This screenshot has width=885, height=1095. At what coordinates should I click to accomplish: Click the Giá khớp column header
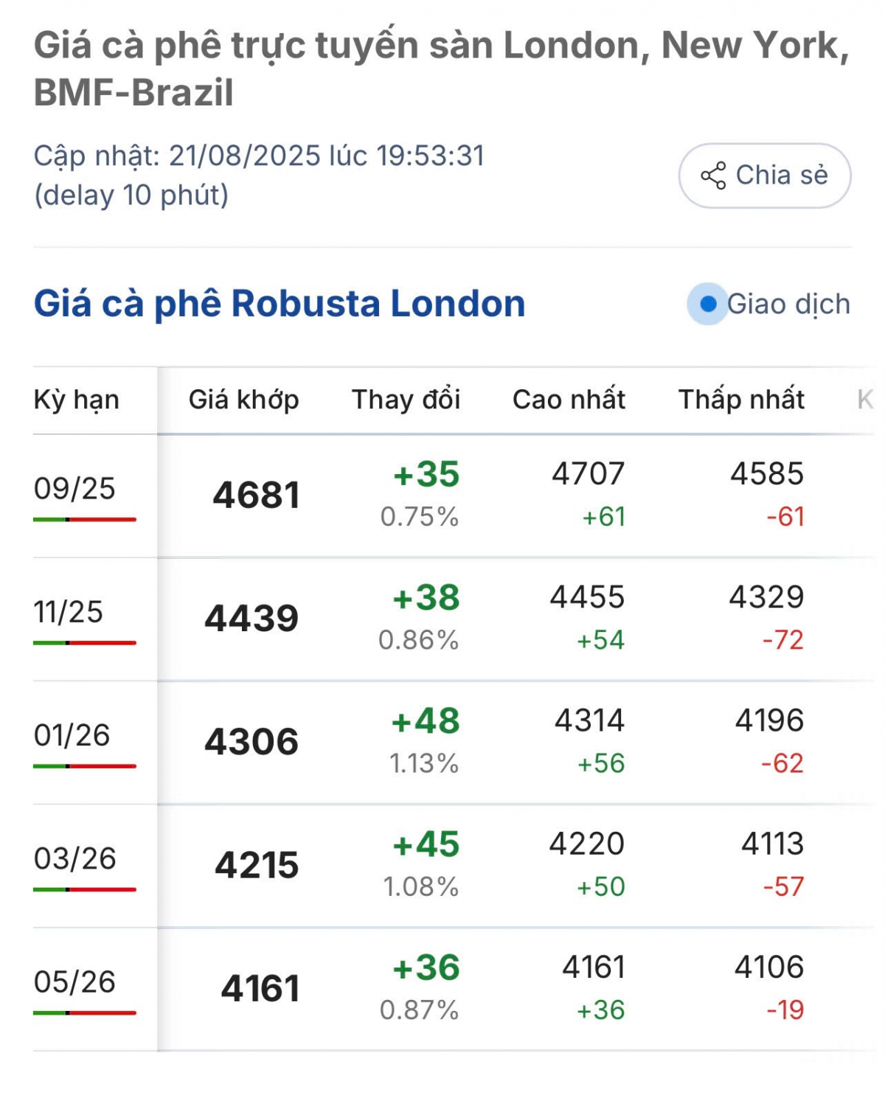[x=244, y=400]
